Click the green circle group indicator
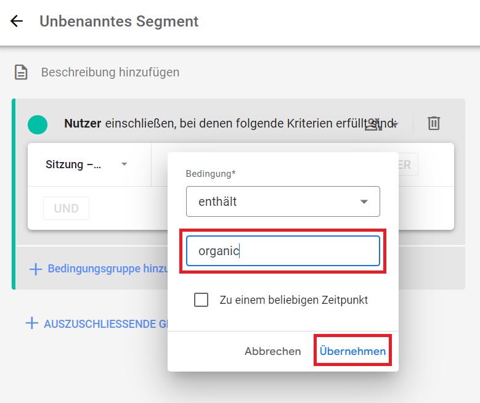The image size is (480, 403). pos(38,124)
